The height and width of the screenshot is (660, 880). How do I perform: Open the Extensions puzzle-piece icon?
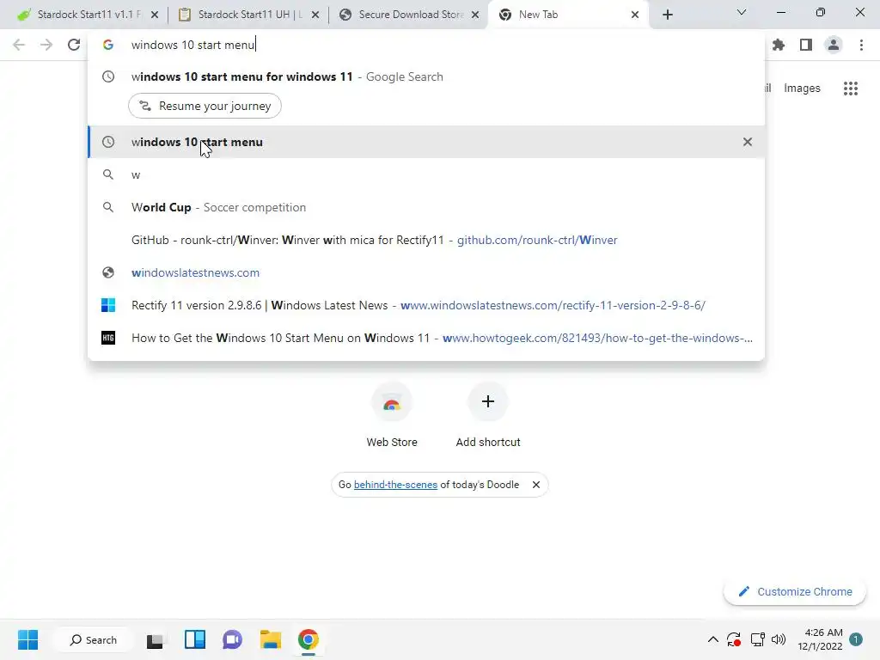tap(779, 45)
